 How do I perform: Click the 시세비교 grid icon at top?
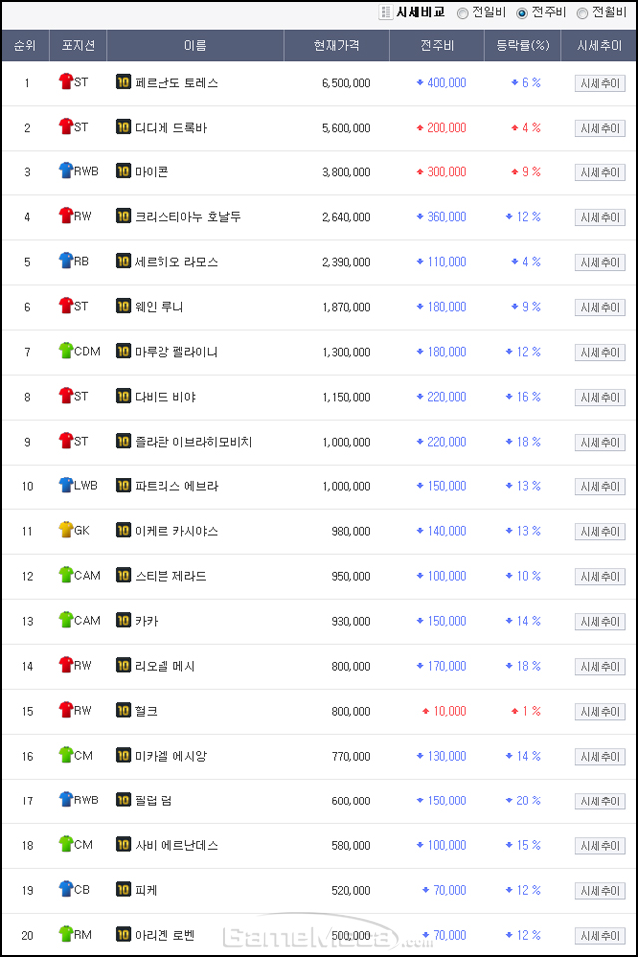[385, 12]
